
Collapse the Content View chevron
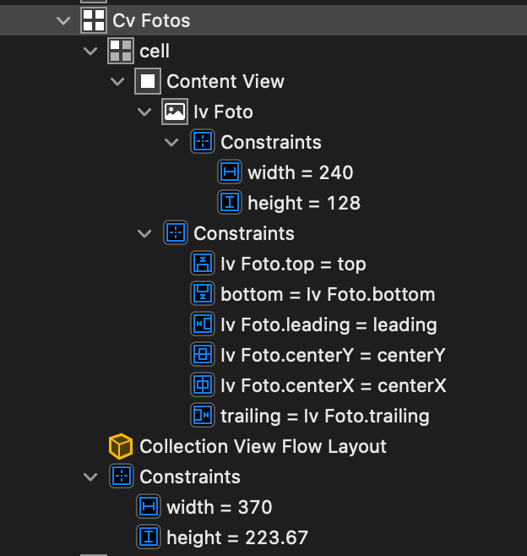[117, 82]
